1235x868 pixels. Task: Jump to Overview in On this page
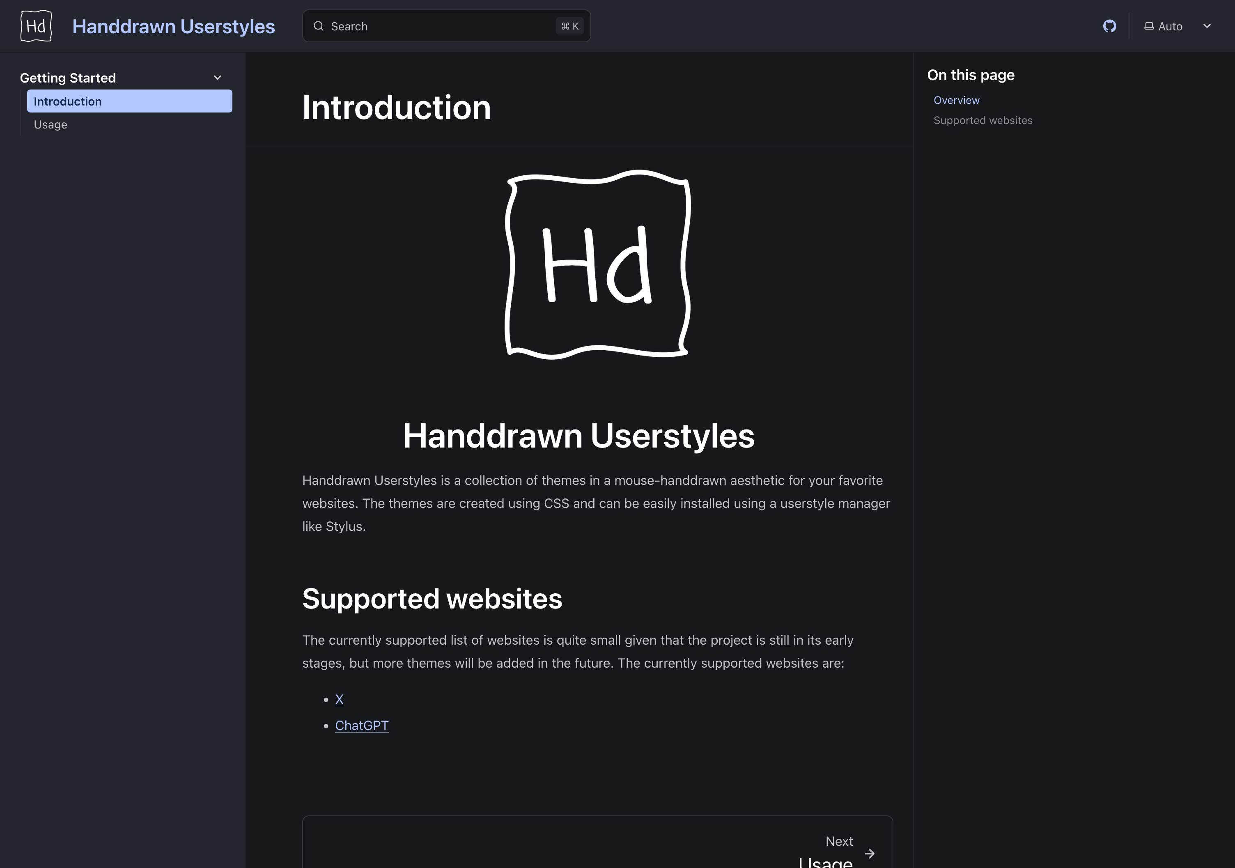(x=956, y=100)
